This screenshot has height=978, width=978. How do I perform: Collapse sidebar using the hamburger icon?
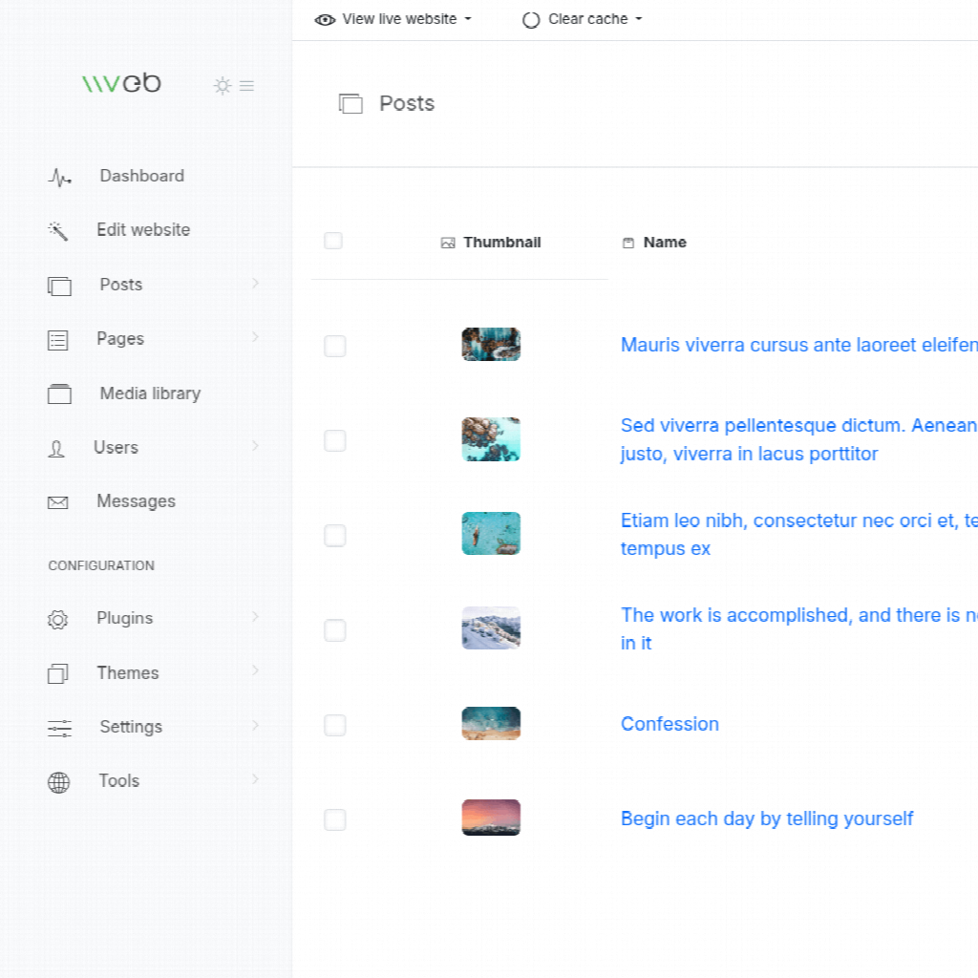point(247,86)
